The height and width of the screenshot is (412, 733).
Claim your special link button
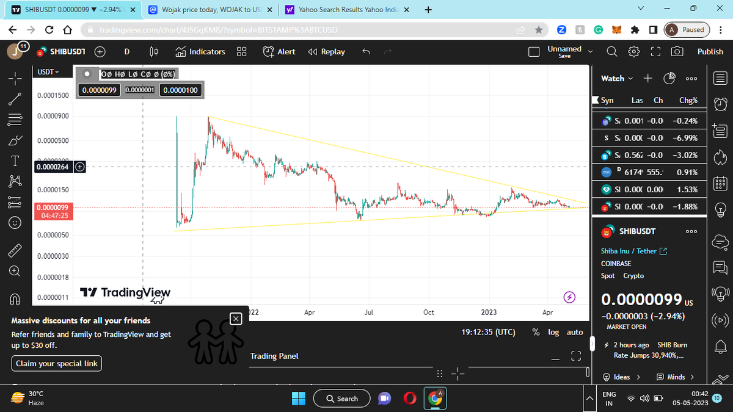pyautogui.click(x=57, y=363)
